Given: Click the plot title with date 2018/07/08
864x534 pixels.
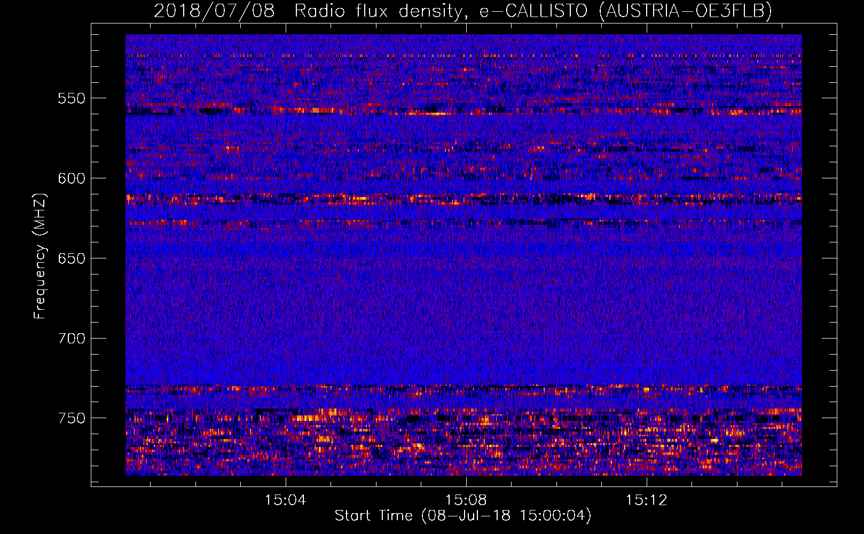Looking at the screenshot, I should point(463,11).
